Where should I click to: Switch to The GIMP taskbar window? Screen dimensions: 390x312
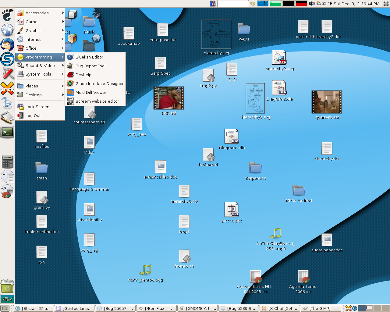point(320,308)
